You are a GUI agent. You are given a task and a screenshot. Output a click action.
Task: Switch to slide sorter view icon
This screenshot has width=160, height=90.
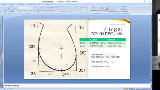(127, 89)
